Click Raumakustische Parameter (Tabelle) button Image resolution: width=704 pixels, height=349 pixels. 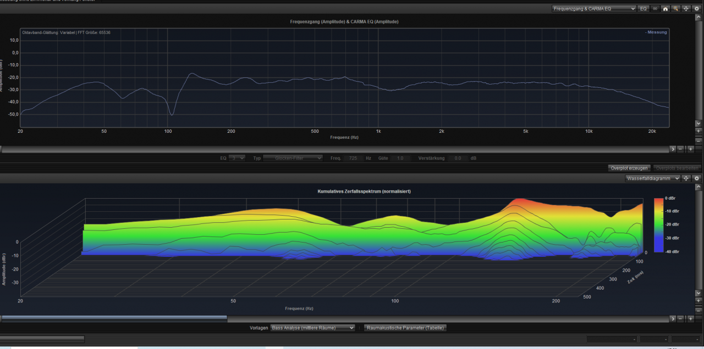click(x=405, y=328)
